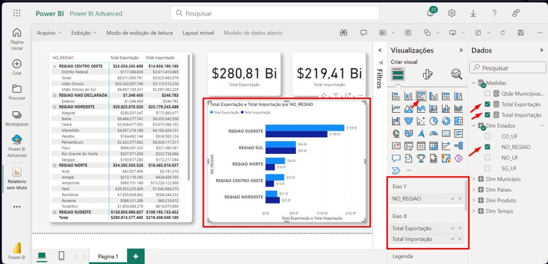Viewport: 548px width, 264px height.
Task: Switch to the Página 1 tab
Action: click(x=108, y=257)
